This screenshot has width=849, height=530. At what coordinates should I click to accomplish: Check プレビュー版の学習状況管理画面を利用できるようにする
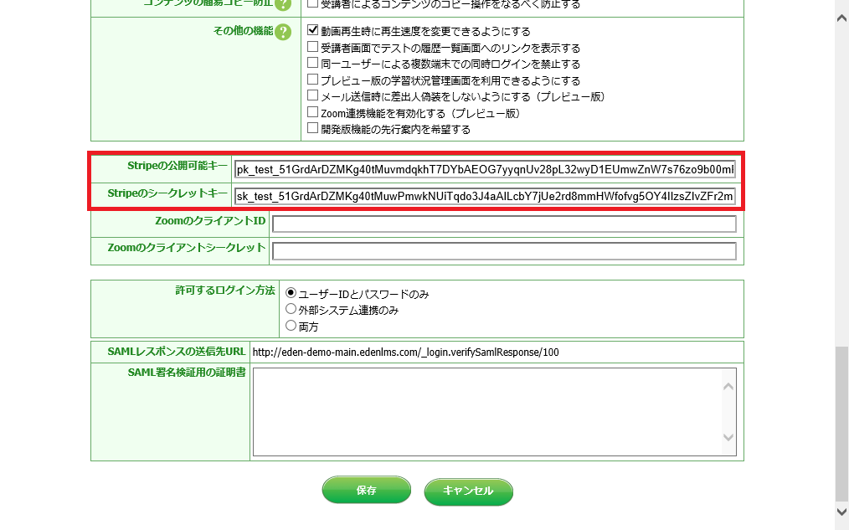(x=312, y=80)
